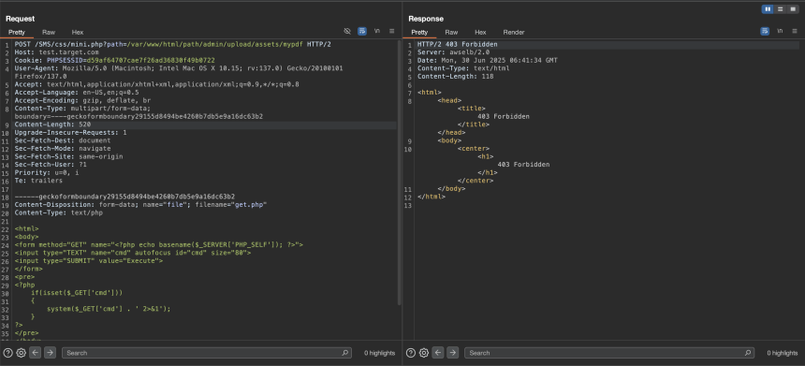
Task: Click the POST /SMS/css/mini.php request line
Action: [x=172, y=44]
